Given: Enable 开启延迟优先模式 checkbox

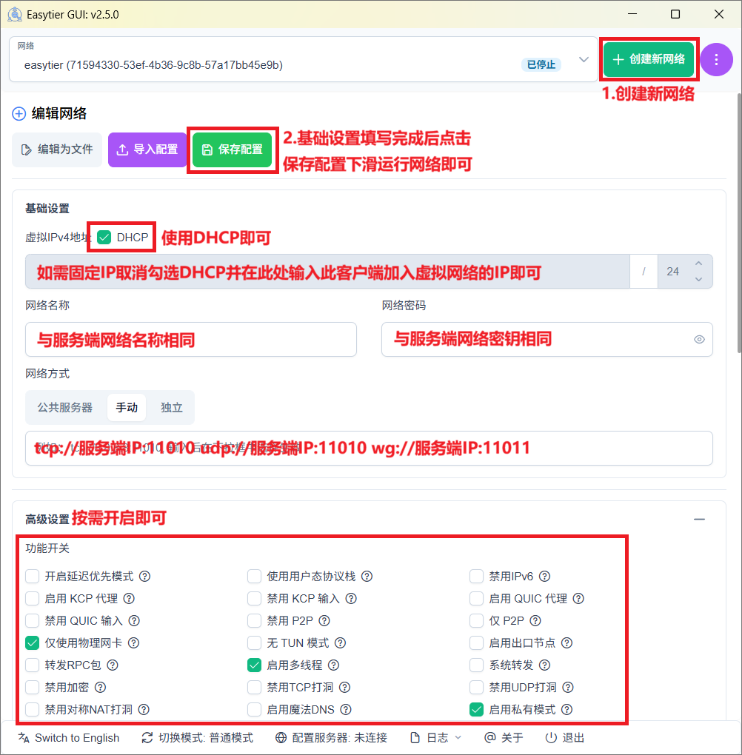Looking at the screenshot, I should (x=33, y=577).
